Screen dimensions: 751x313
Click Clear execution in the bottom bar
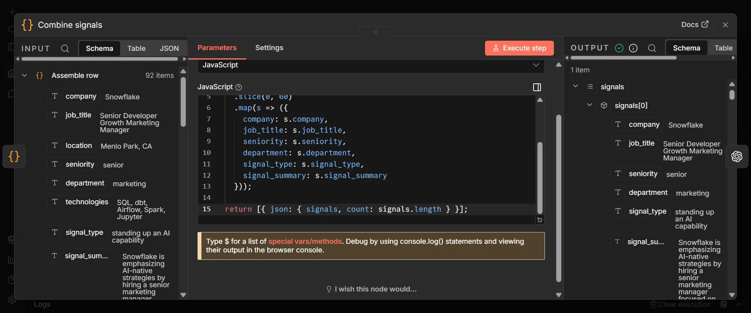681,304
